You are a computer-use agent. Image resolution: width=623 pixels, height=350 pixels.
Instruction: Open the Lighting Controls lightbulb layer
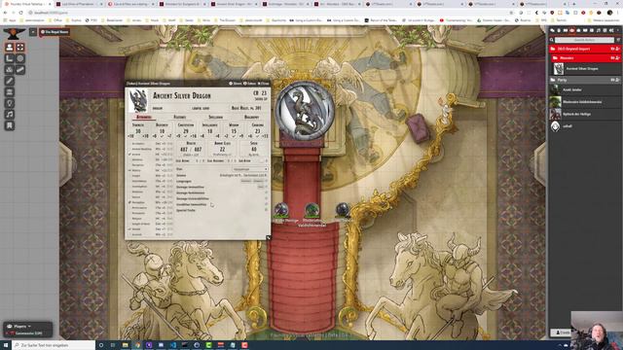(10, 103)
